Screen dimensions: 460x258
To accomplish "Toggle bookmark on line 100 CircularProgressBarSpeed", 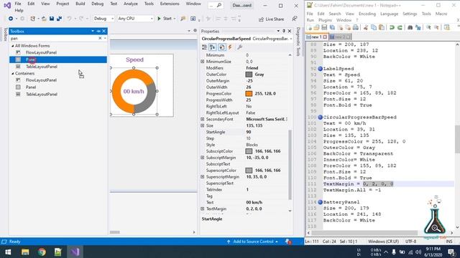I will pyautogui.click(x=320, y=118).
